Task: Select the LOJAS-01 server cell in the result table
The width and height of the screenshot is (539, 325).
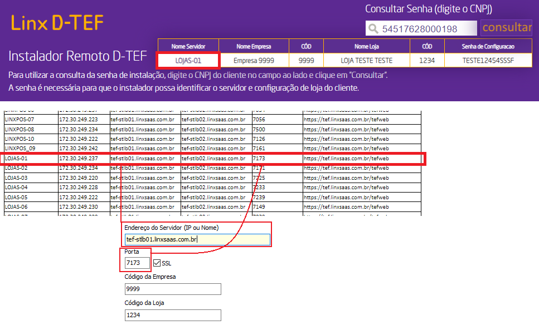Action: click(x=188, y=61)
